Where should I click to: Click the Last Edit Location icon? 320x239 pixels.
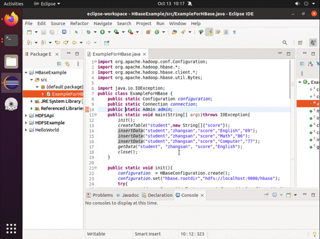point(57,43)
